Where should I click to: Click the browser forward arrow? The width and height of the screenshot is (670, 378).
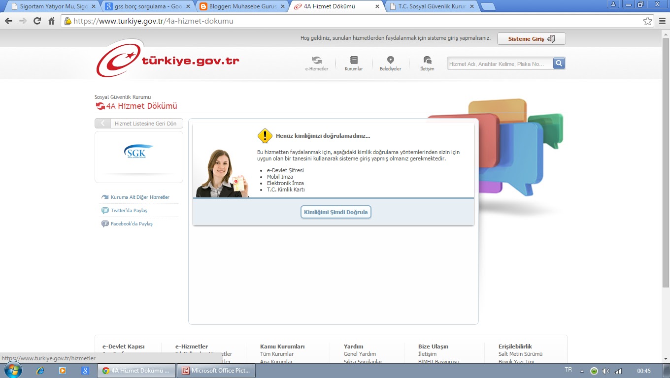coord(23,21)
